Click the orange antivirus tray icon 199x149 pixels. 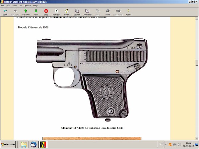(x=170, y=144)
